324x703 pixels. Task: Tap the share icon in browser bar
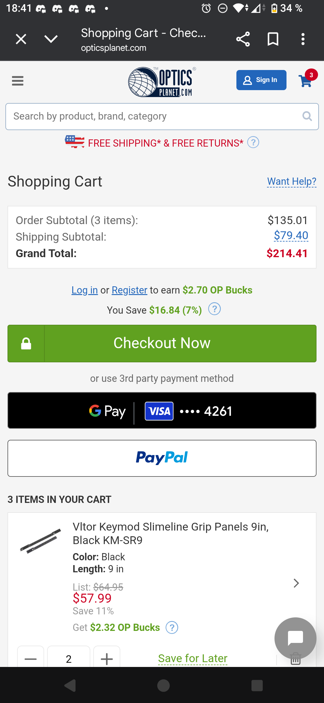click(243, 39)
